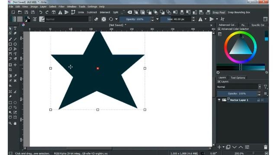Create a new document from toolbar
The image size is (277, 155).
tap(13, 12)
